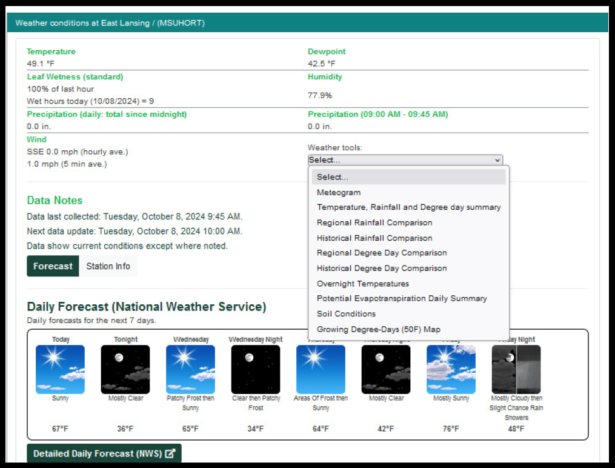This screenshot has width=615, height=468.
Task: Click Thursday Night's mostly clear icon
Action: (385, 369)
